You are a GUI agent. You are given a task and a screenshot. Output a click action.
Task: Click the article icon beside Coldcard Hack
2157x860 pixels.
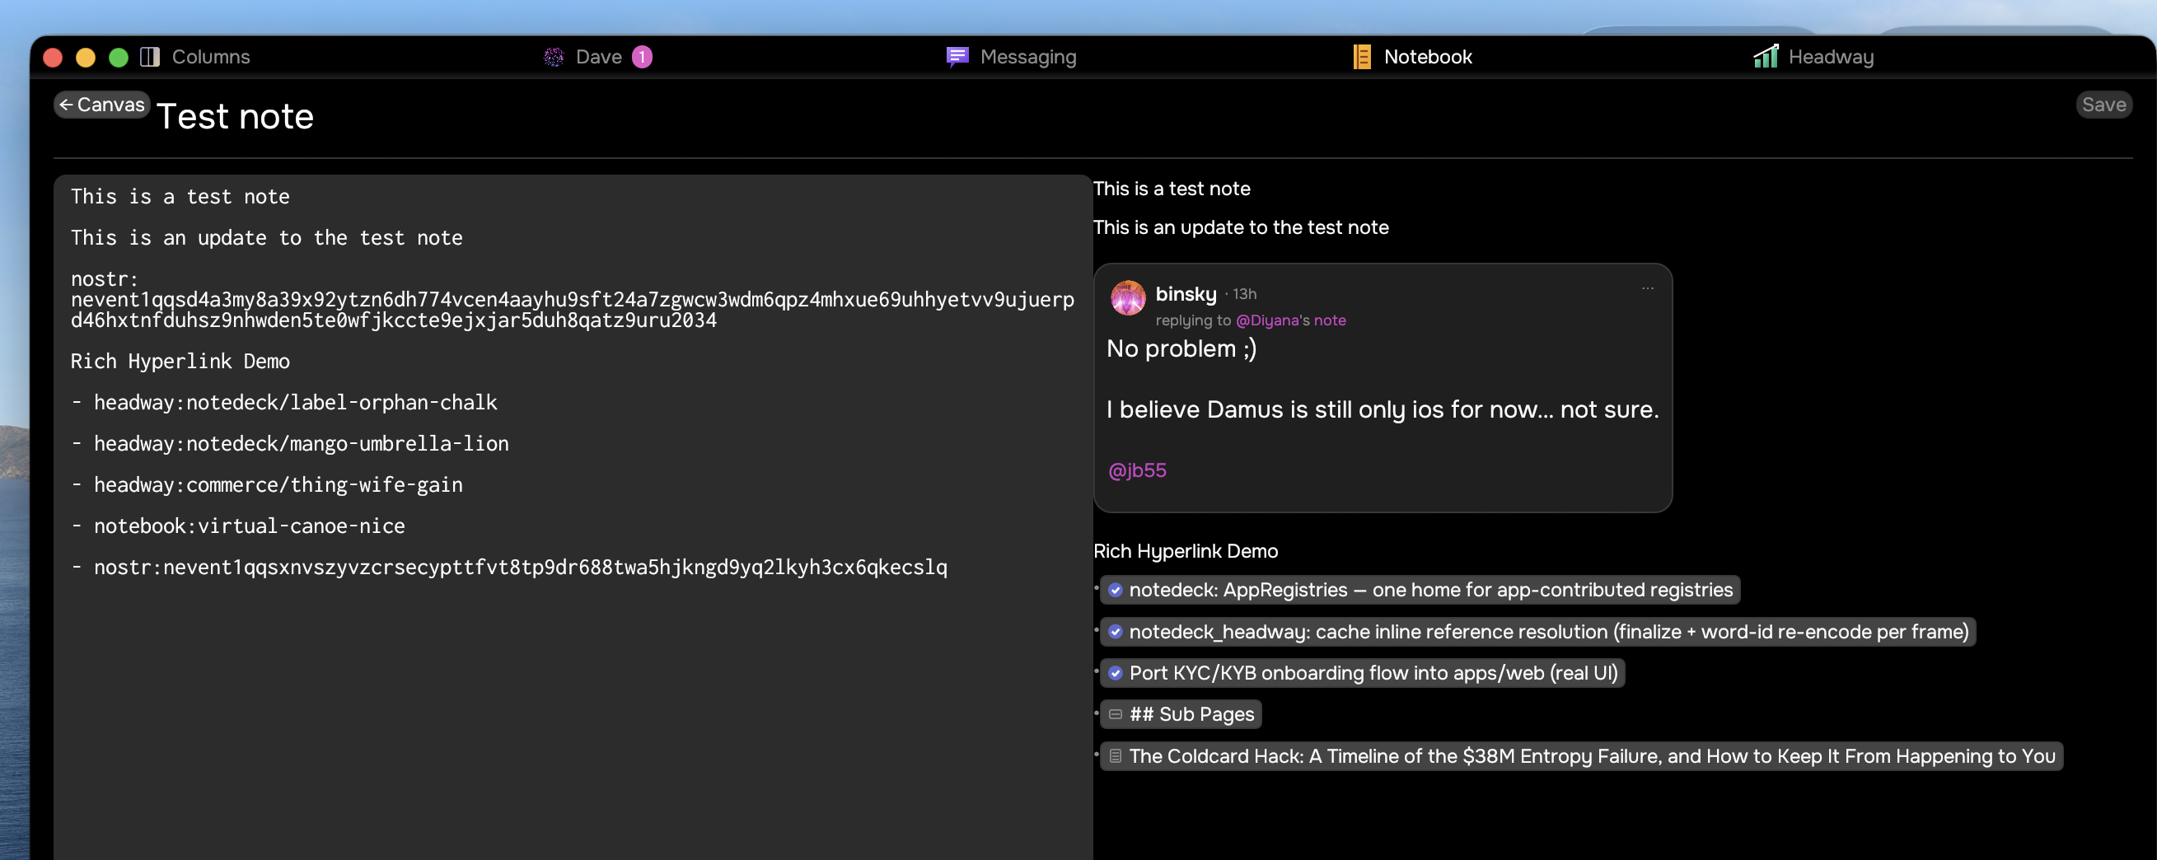[1116, 756]
